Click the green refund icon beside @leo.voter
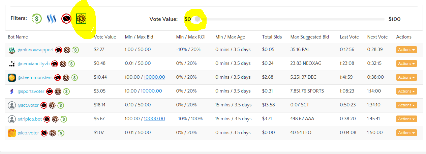Screen dimensions: 426x154 (x=61, y=133)
